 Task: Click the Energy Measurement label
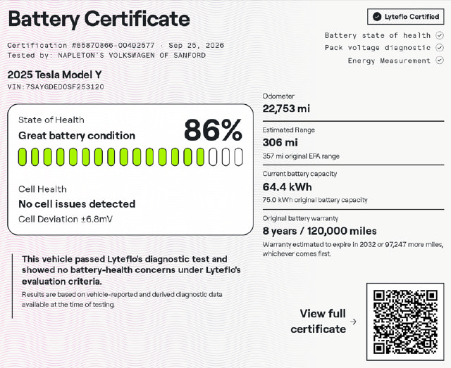click(389, 61)
